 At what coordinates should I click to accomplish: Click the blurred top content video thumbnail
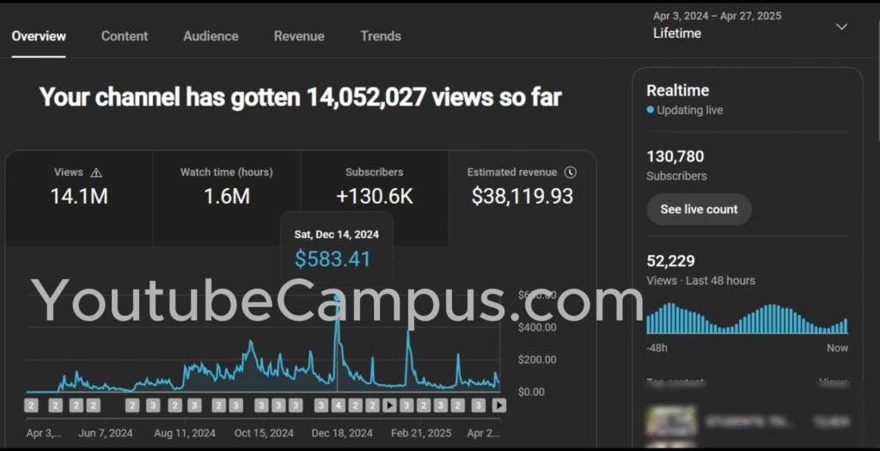click(670, 421)
